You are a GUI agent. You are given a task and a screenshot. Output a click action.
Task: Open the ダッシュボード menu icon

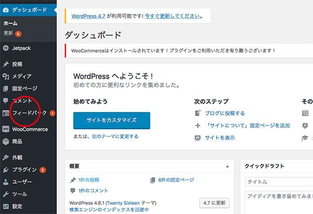point(6,10)
